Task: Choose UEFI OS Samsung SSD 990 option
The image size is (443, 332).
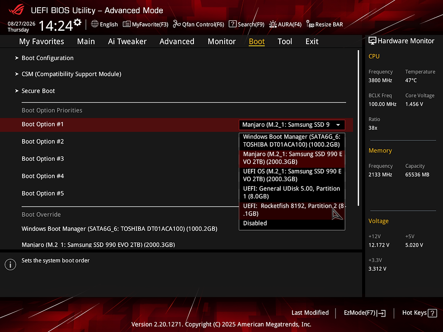Action: tap(292, 175)
